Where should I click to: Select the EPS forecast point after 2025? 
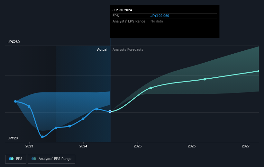coord(151,88)
